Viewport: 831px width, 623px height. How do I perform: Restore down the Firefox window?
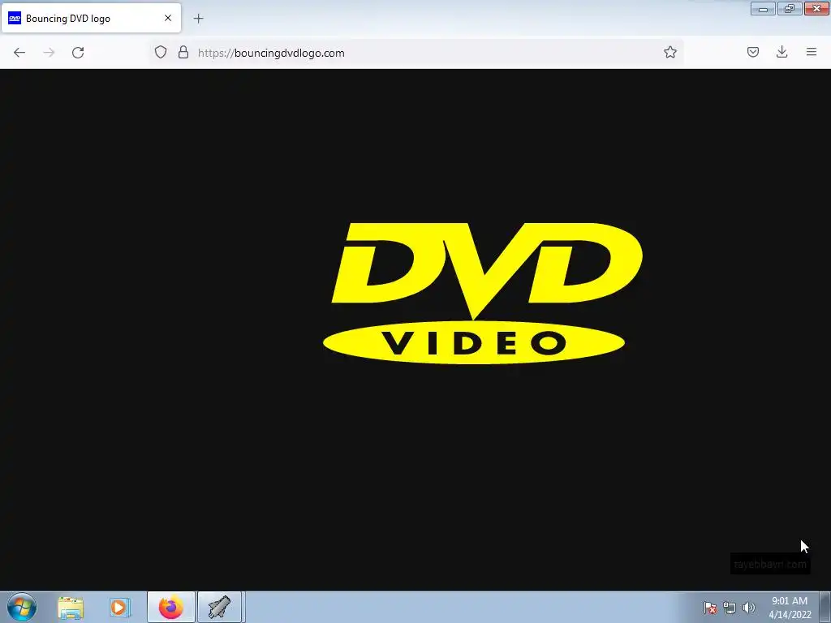pos(790,8)
